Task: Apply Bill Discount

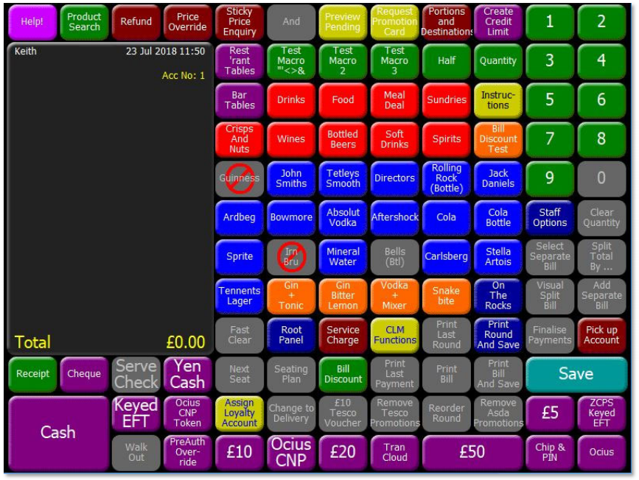Action: (343, 374)
